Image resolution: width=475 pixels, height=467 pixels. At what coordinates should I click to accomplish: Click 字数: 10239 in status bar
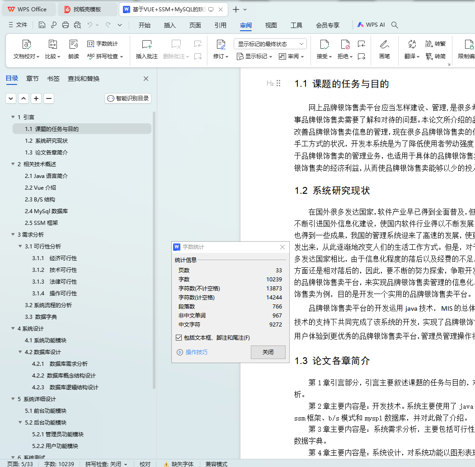point(59,464)
